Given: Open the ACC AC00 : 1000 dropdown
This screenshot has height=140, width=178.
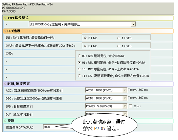Looking at the screenshot, I should [125, 90].
